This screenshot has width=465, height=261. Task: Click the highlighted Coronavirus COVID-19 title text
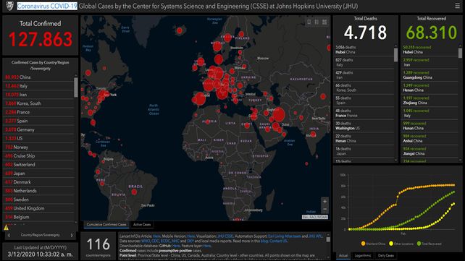pyautogui.click(x=47, y=6)
